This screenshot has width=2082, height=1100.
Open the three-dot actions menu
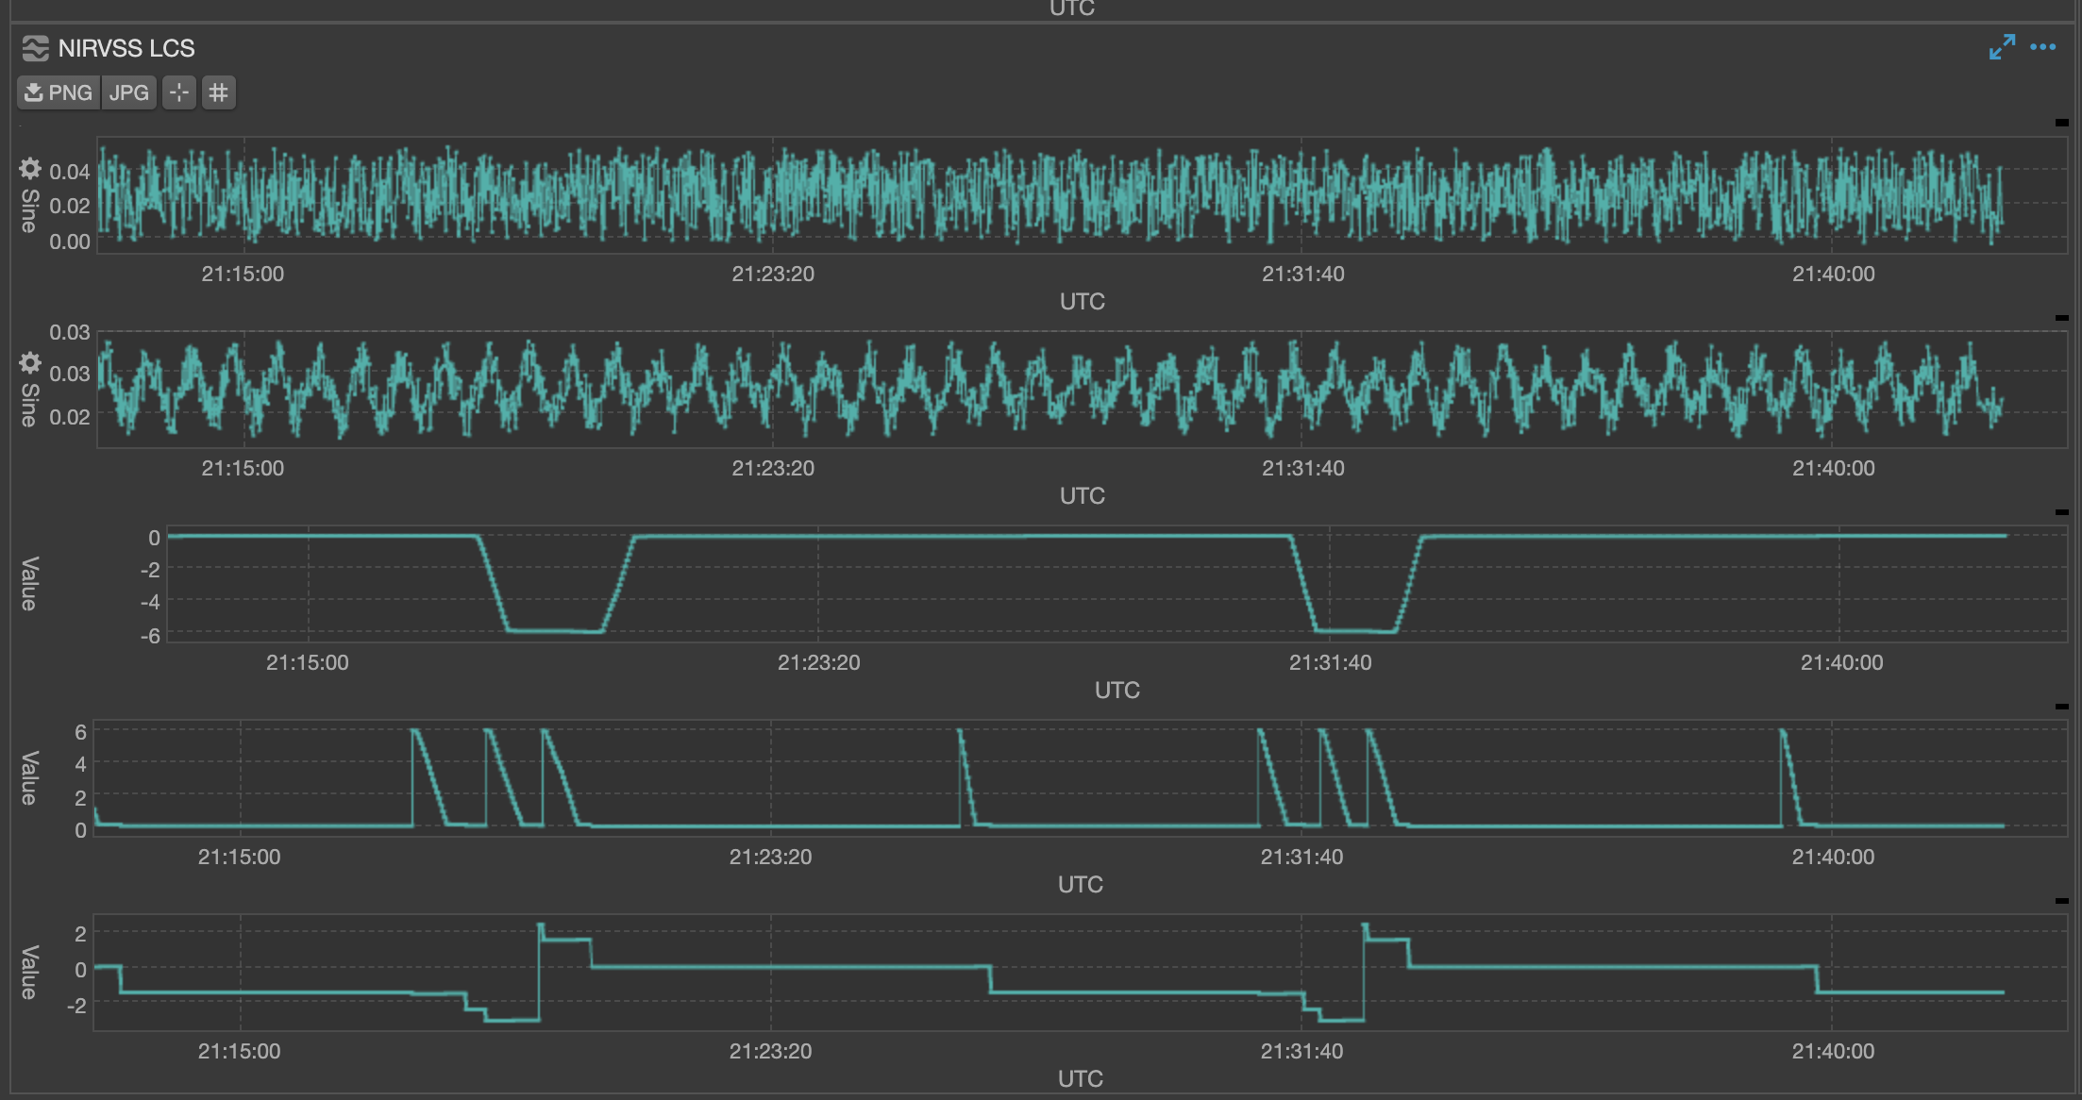2044,46
